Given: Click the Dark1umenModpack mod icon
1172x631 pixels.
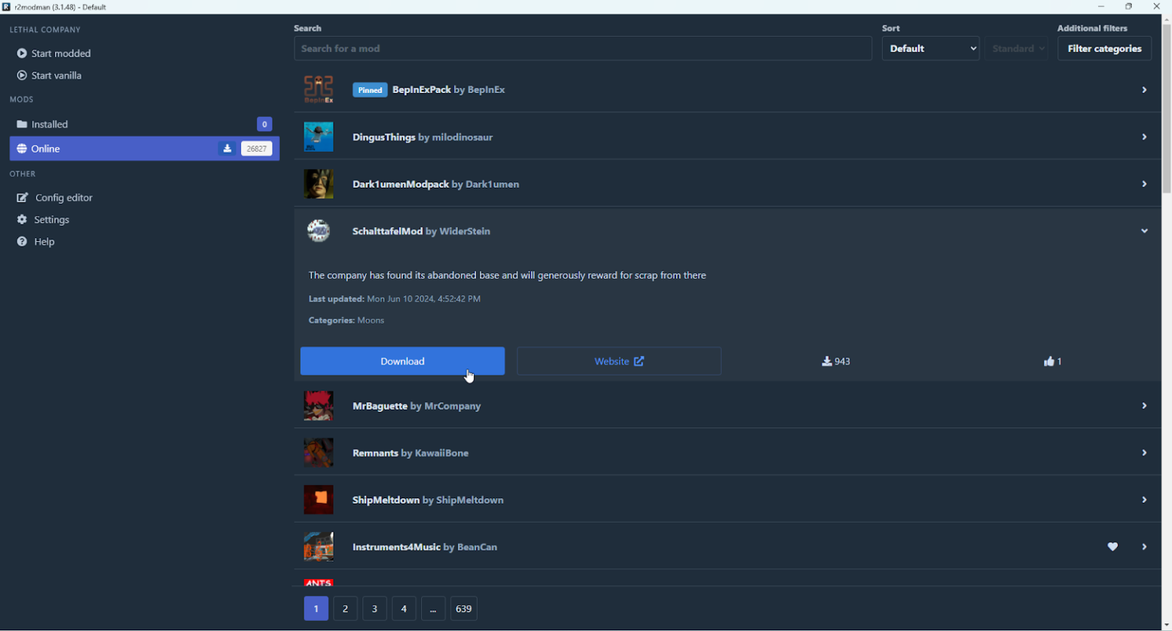Looking at the screenshot, I should pos(319,184).
